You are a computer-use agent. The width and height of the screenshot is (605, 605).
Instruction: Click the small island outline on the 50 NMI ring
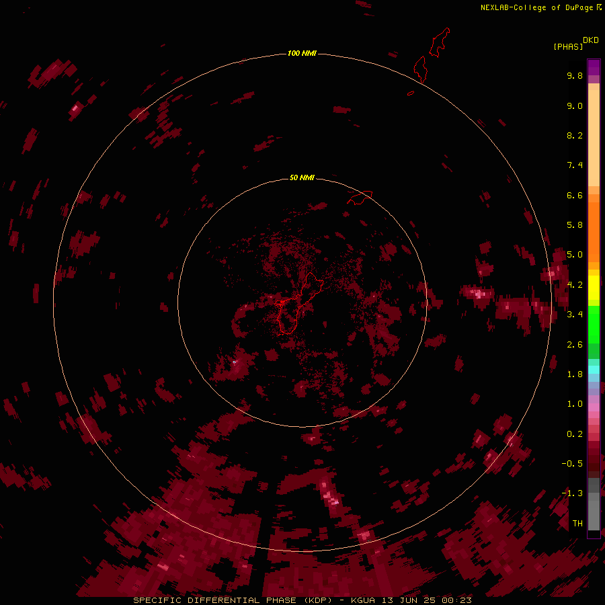pyautogui.click(x=360, y=198)
